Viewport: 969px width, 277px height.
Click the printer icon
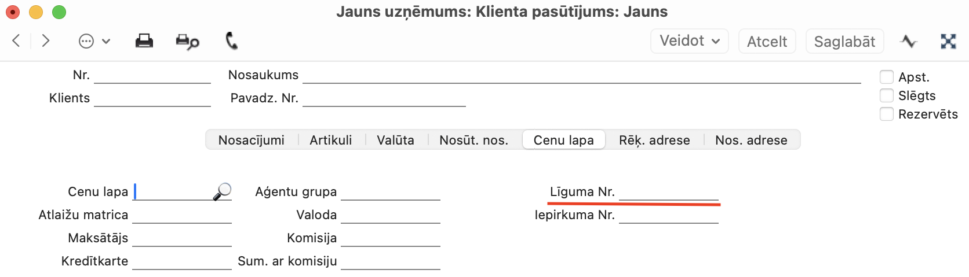point(144,41)
